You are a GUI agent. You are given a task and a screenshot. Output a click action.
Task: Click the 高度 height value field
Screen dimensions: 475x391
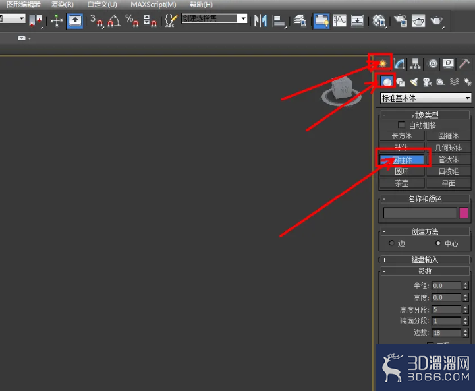click(x=446, y=297)
